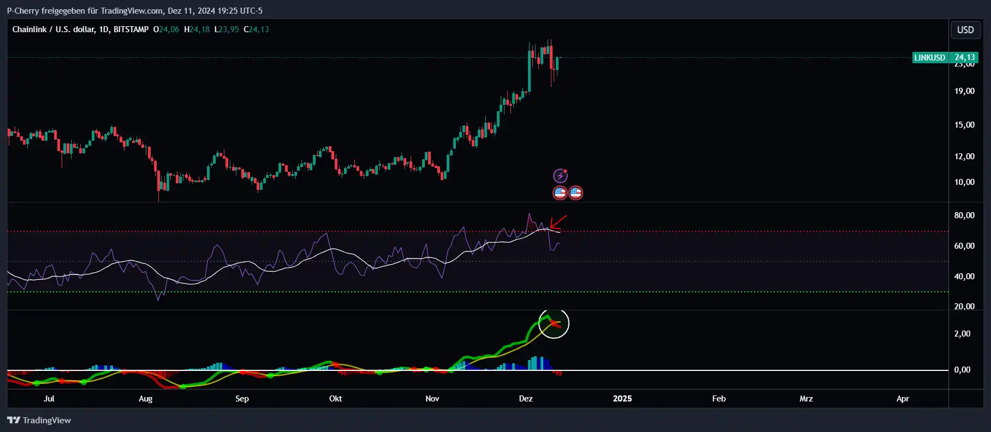Click the 2025 time axis label
Viewport: 991px width, 432px height.
[x=622, y=399]
